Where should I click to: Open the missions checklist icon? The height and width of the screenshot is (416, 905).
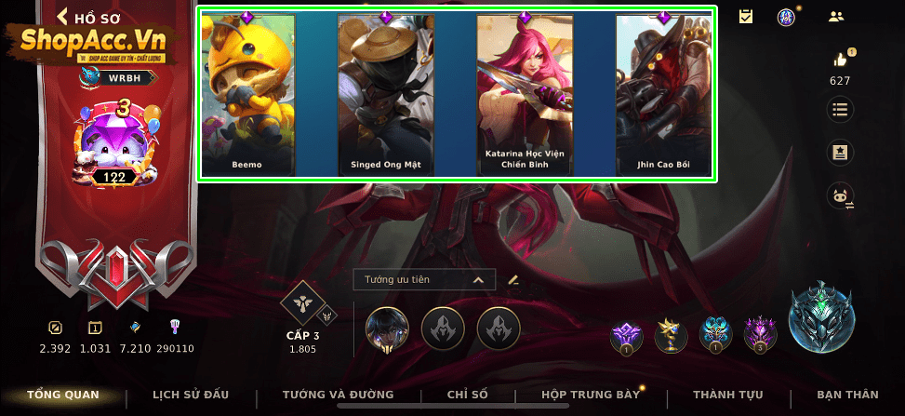pos(746,17)
